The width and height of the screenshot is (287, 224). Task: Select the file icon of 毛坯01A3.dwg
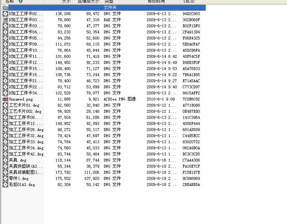click(x=5, y=185)
